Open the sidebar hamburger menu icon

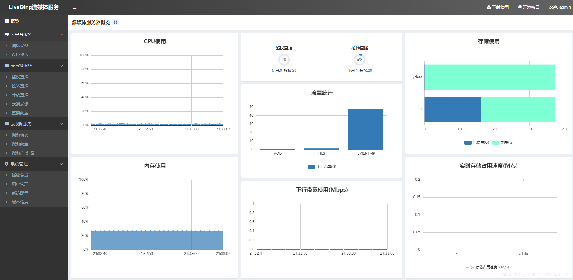(x=74, y=7)
